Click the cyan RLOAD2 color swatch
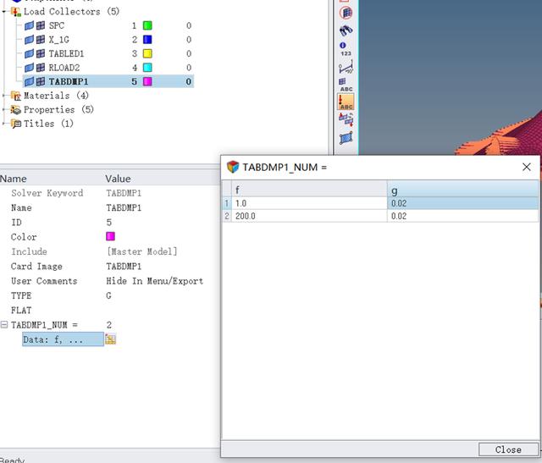The width and height of the screenshot is (542, 463). tap(147, 68)
